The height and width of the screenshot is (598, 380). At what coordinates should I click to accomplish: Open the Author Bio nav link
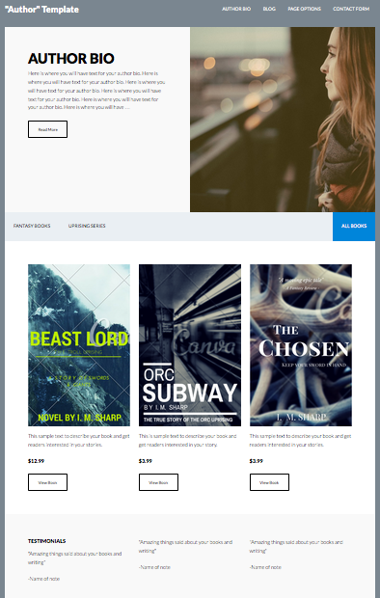coord(236,9)
